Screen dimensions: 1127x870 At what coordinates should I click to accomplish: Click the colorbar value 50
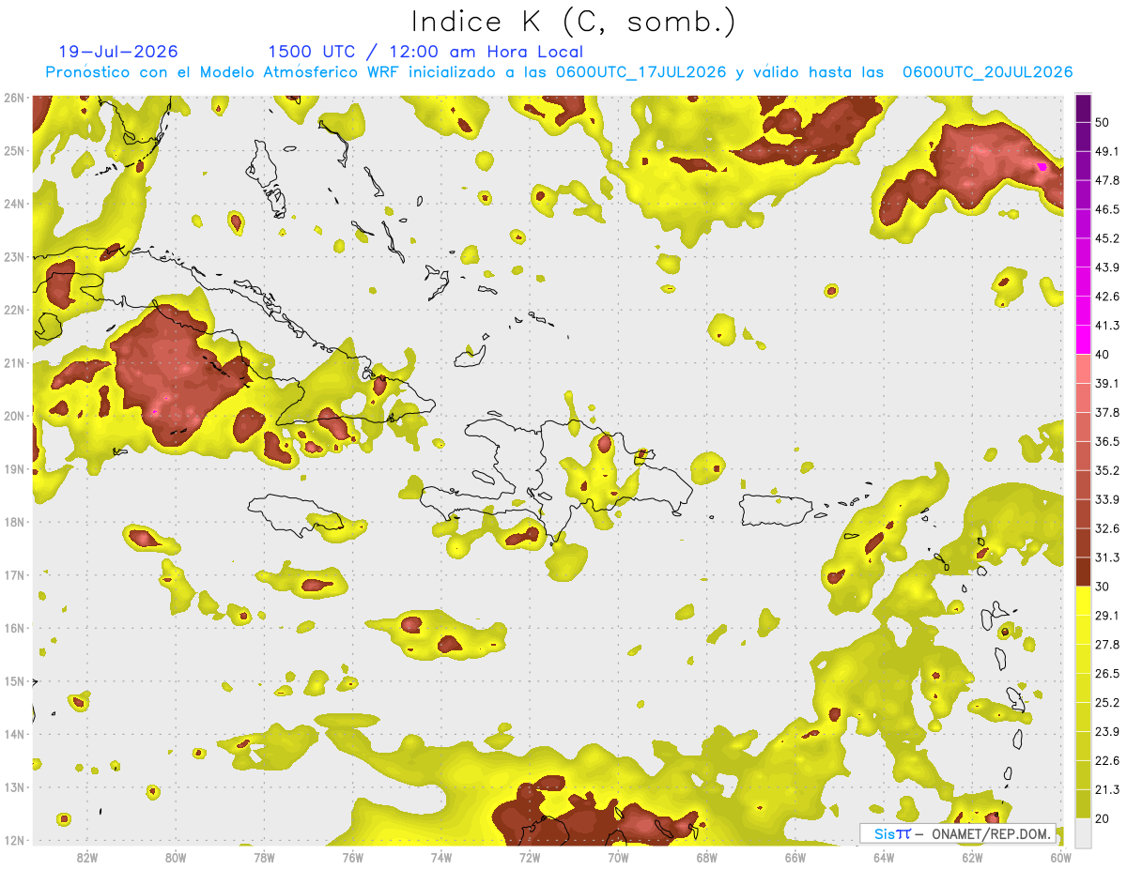(x=1102, y=122)
